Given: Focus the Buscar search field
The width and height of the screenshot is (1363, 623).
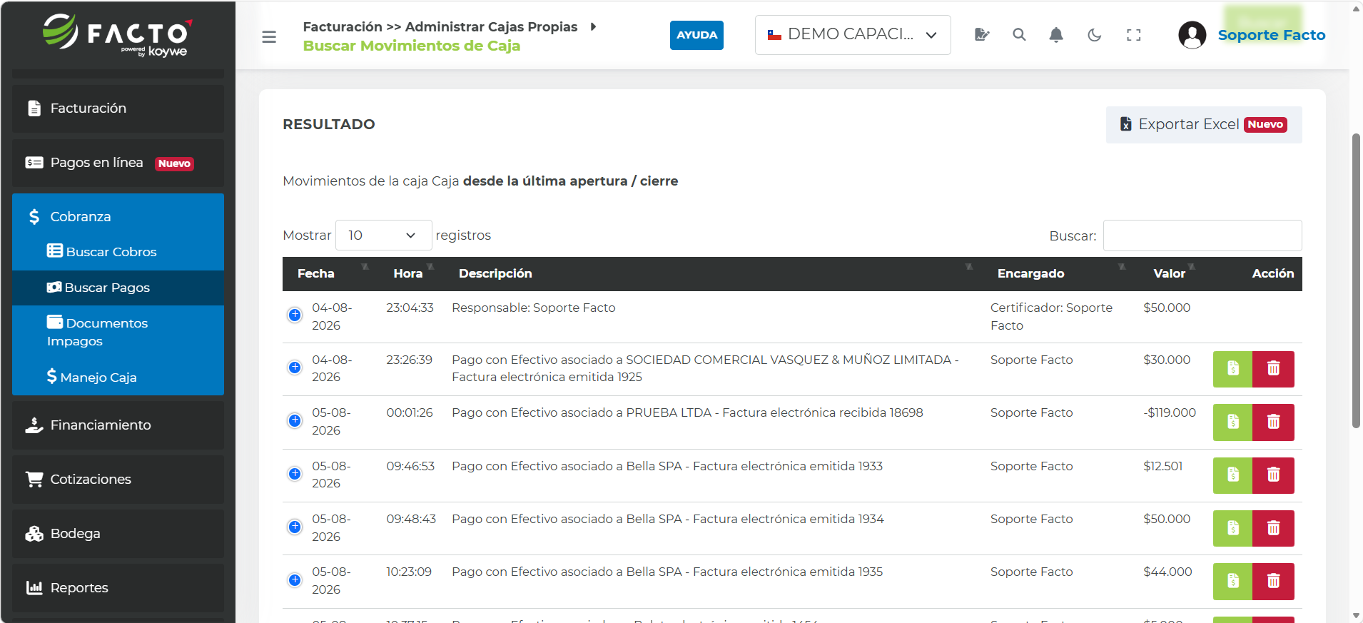Looking at the screenshot, I should (1202, 235).
